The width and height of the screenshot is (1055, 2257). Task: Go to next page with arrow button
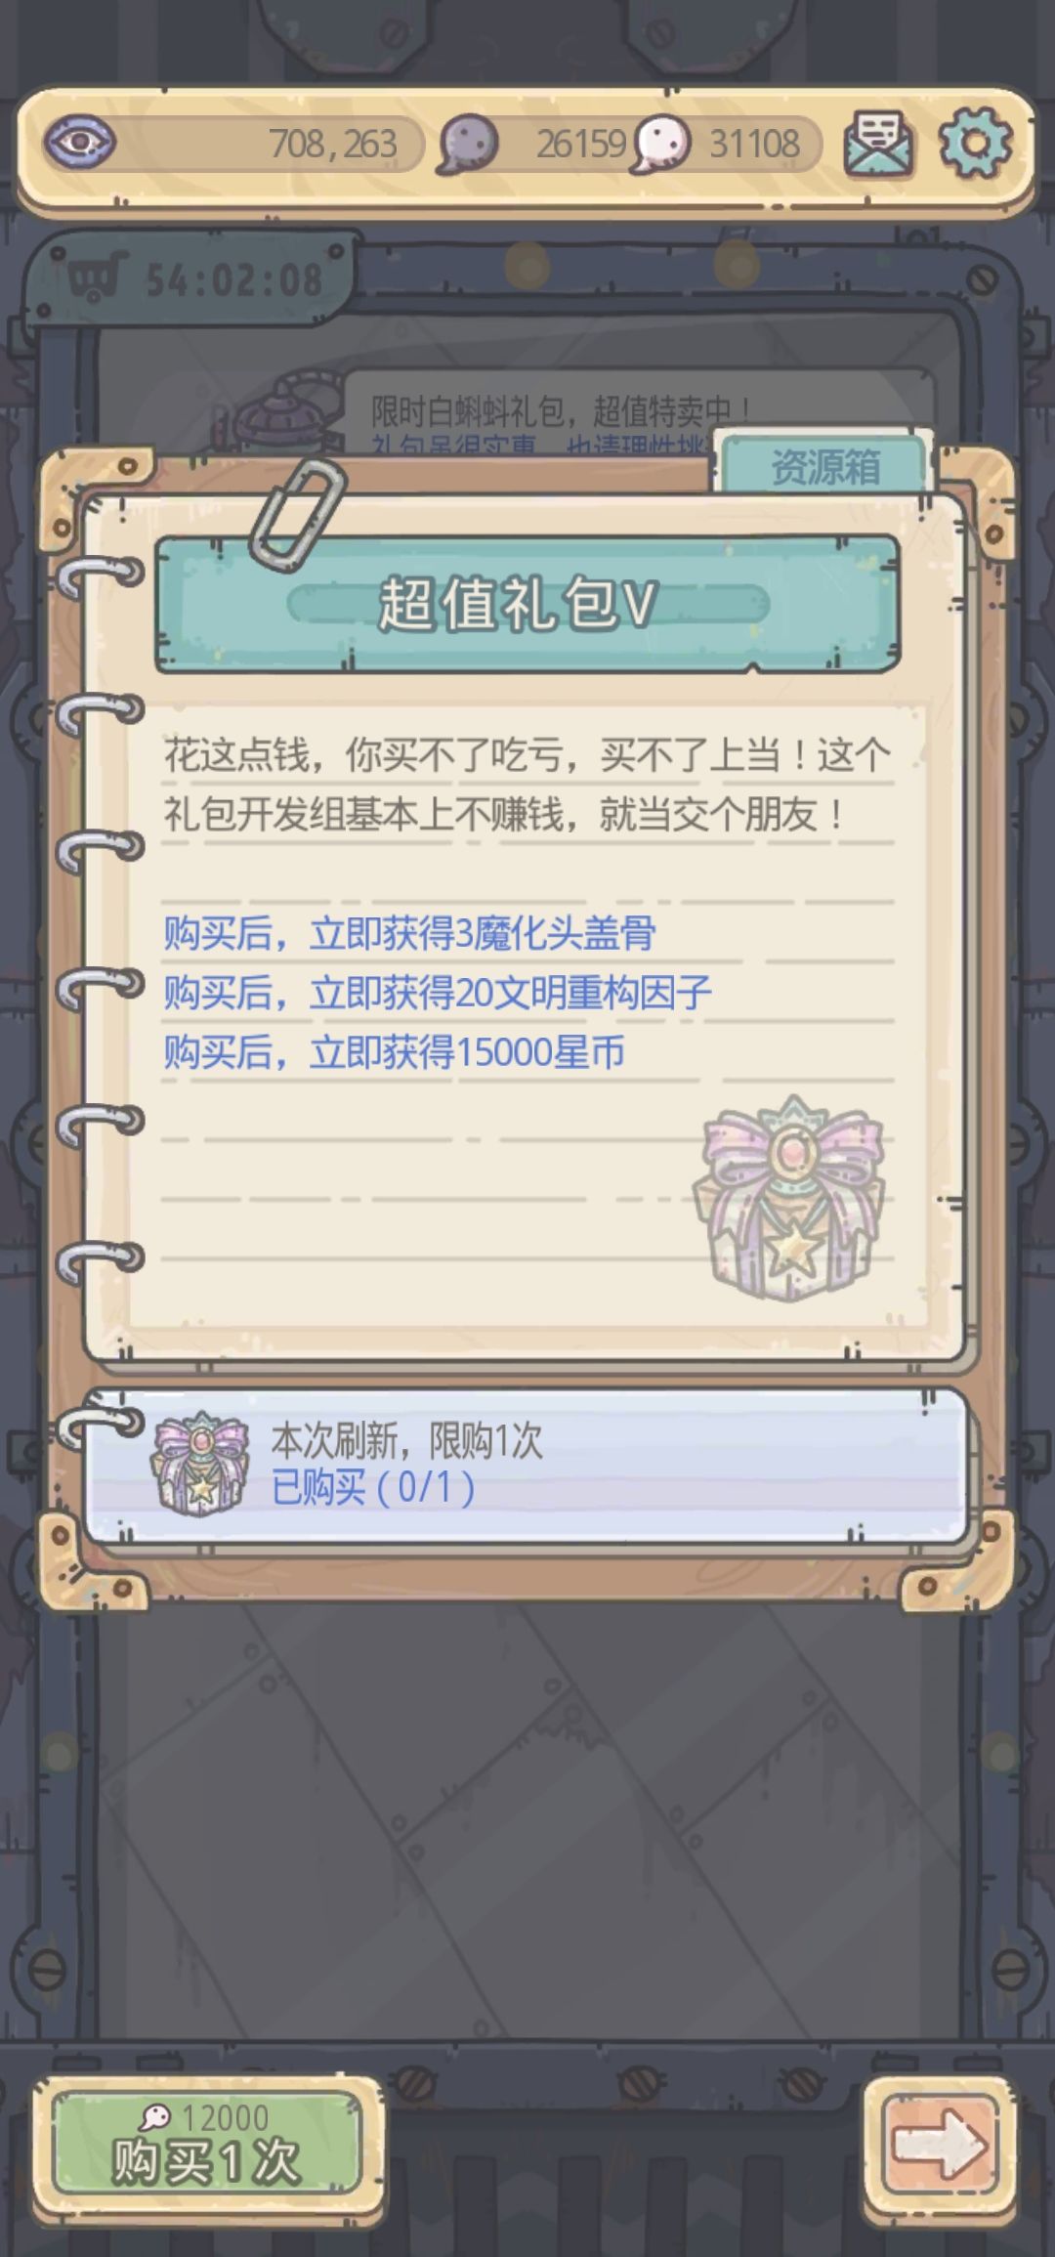pyautogui.click(x=940, y=2145)
